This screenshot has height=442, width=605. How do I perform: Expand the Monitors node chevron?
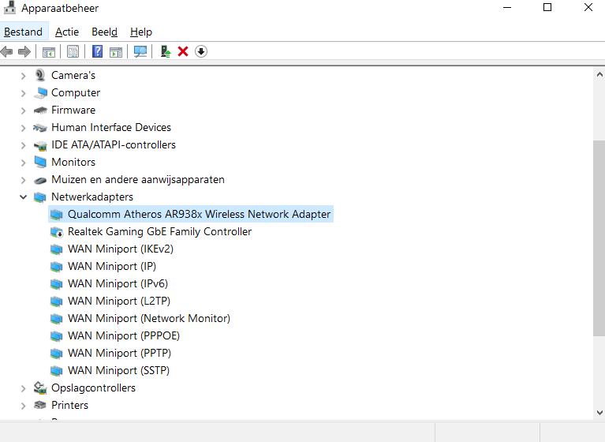(x=23, y=163)
